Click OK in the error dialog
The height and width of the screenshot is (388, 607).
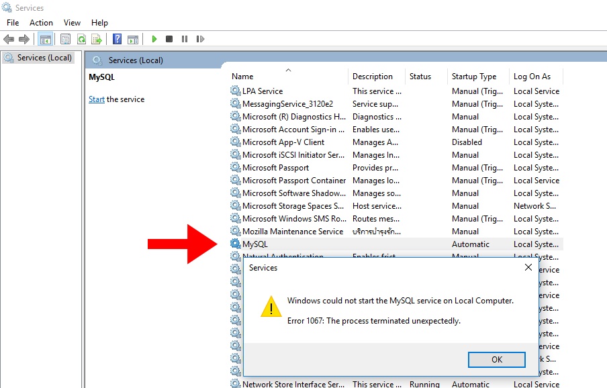pyautogui.click(x=497, y=360)
